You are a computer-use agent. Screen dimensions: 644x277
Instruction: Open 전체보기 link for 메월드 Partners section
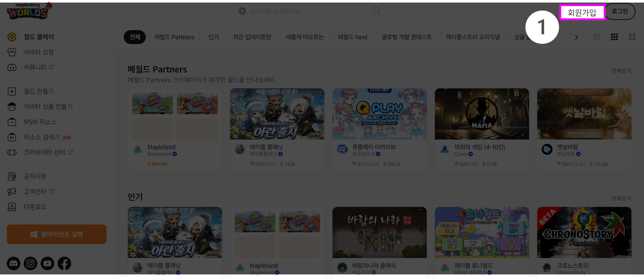pos(621,71)
